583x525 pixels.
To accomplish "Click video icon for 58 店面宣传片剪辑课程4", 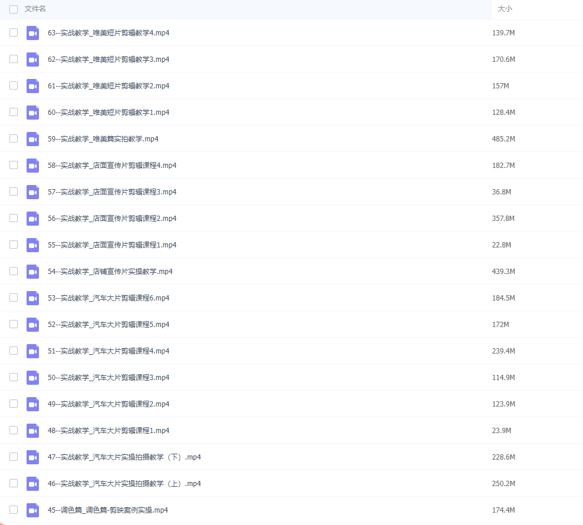I will pos(32,166).
